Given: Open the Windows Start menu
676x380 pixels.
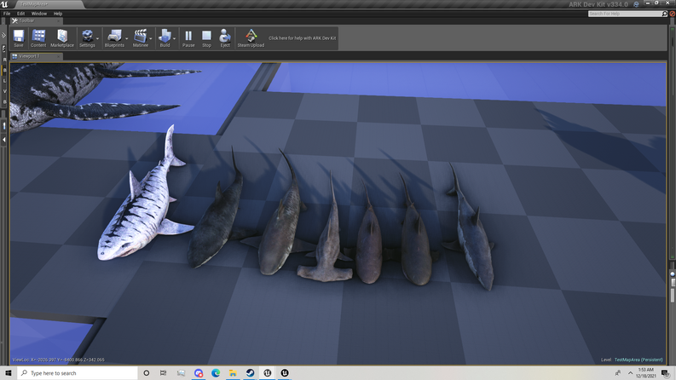Looking at the screenshot, I should click(9, 372).
